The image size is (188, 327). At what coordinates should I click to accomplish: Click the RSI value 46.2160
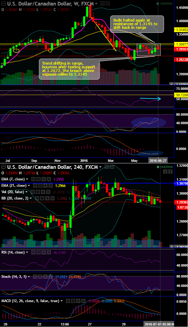point(59,252)
